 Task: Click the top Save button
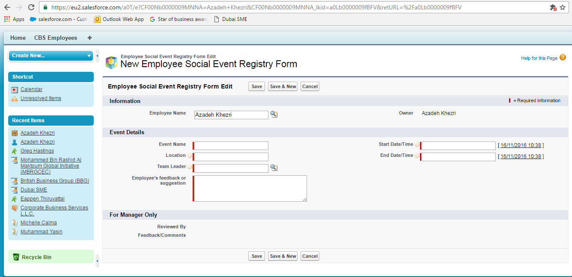point(256,86)
